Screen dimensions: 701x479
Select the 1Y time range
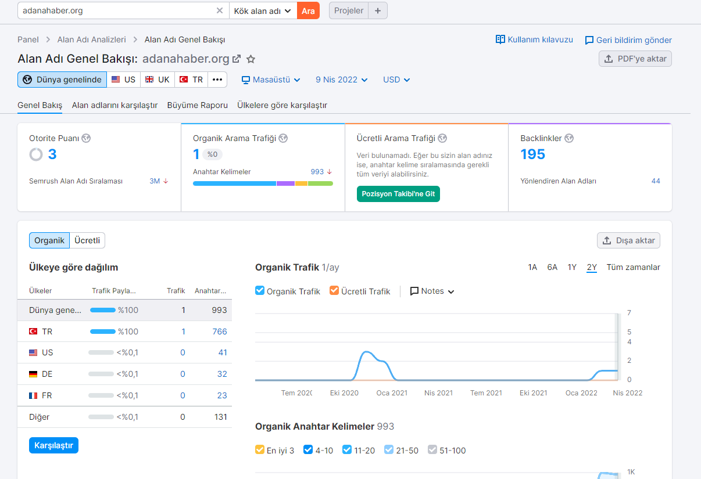(573, 267)
